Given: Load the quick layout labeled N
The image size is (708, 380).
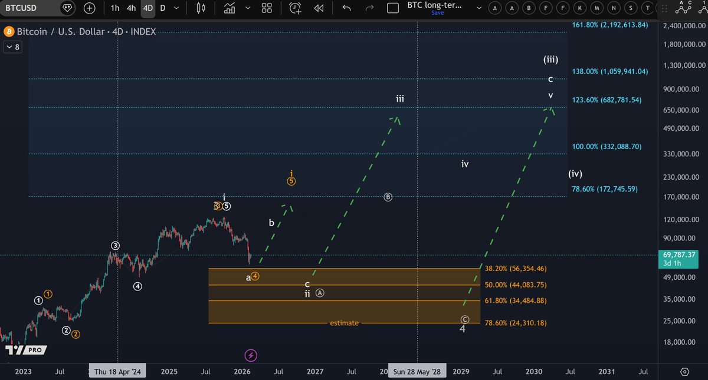Looking at the screenshot, I should [x=615, y=8].
